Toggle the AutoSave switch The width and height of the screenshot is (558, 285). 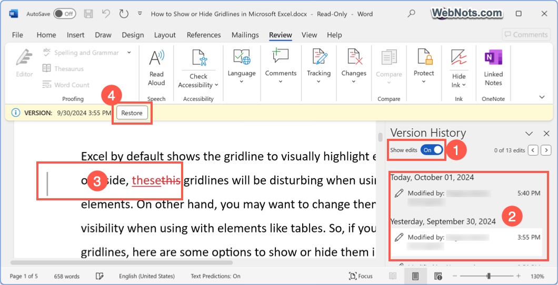tap(64, 14)
